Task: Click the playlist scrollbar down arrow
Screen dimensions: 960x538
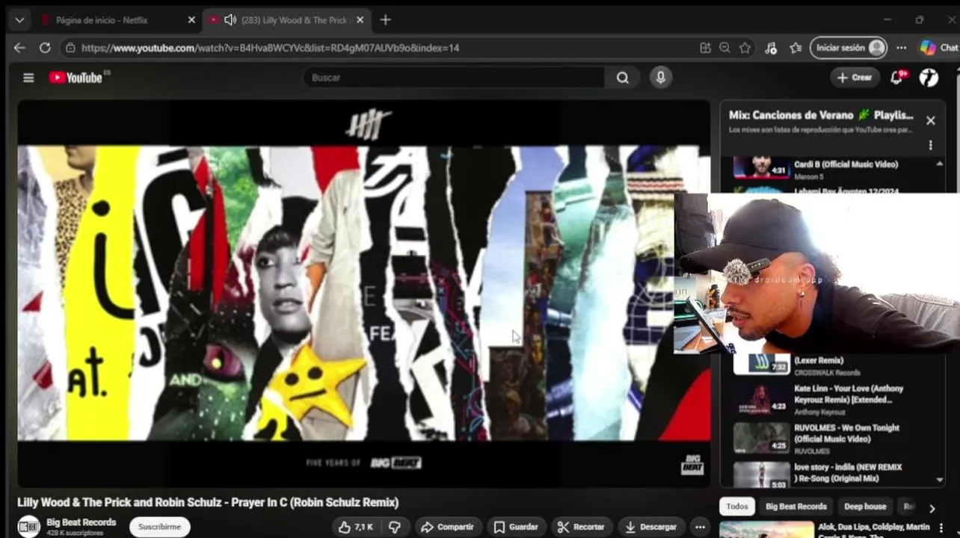Action: [x=940, y=480]
